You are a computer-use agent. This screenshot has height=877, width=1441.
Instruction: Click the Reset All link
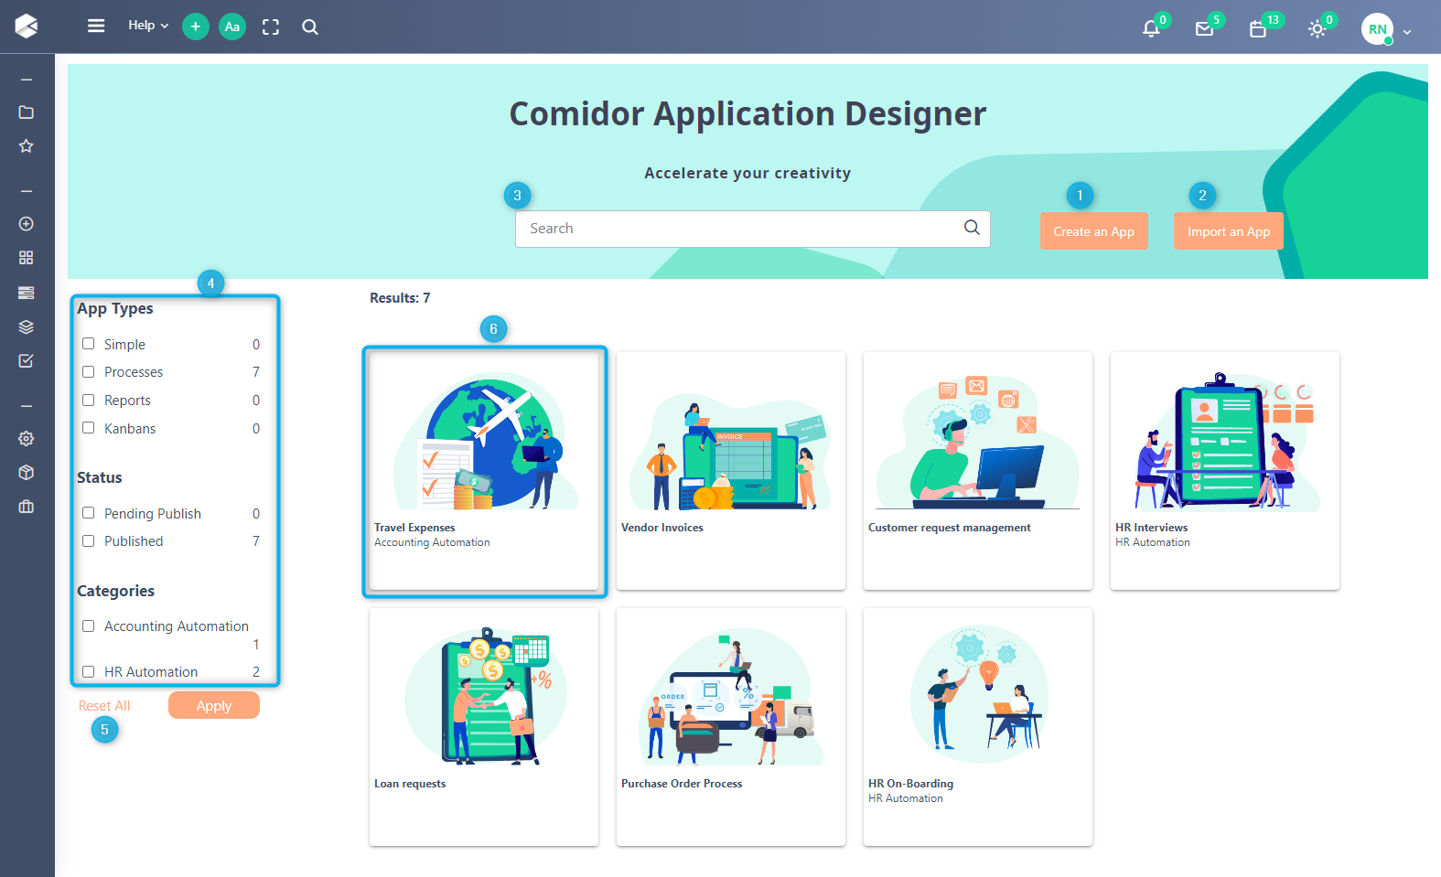tap(104, 706)
